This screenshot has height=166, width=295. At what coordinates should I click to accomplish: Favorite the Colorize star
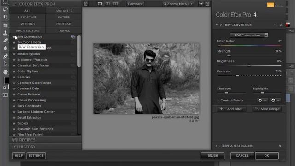(x=14, y=77)
